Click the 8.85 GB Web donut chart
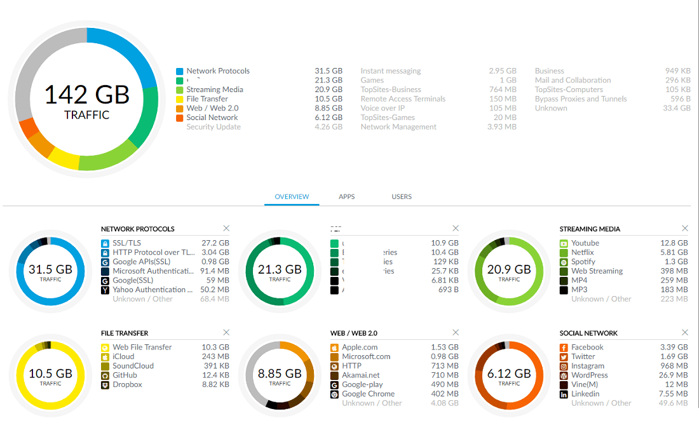 click(280, 376)
